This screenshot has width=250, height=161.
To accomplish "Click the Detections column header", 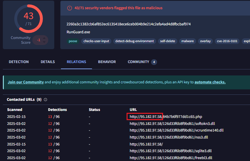I will [x=57, y=110].
